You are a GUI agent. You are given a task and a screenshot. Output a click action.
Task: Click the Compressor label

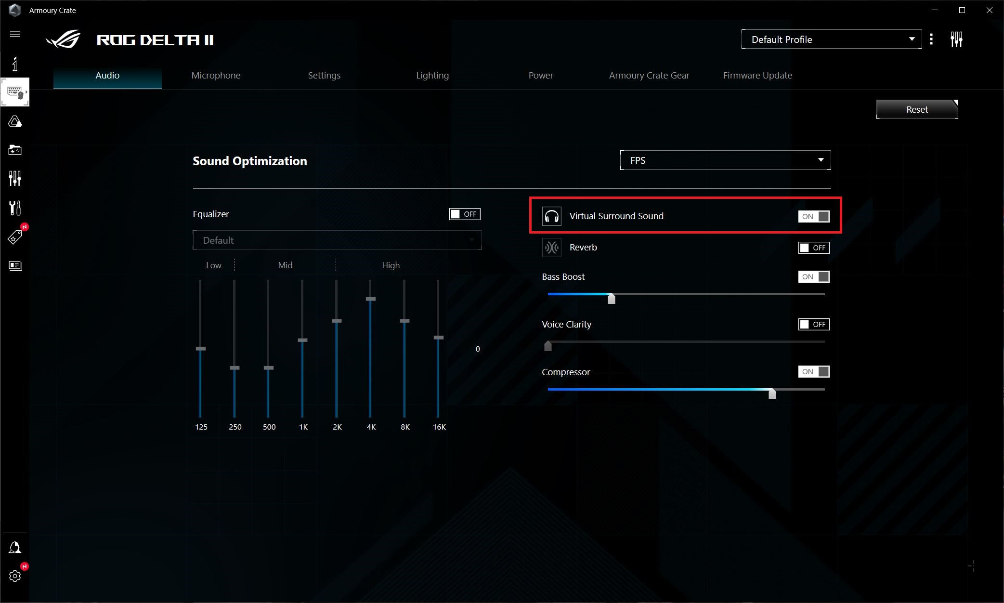point(566,372)
